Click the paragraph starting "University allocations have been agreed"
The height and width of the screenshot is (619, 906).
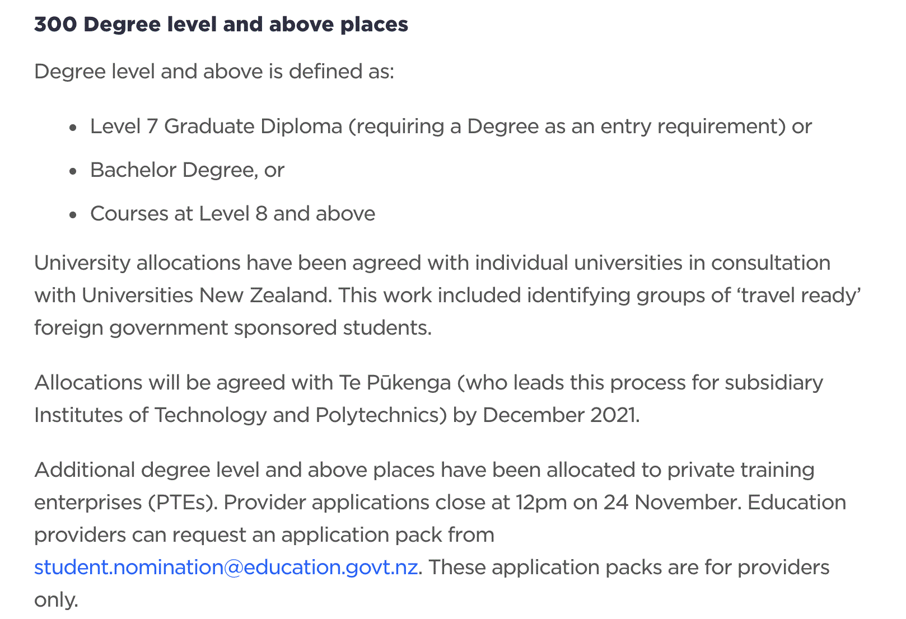432,263
